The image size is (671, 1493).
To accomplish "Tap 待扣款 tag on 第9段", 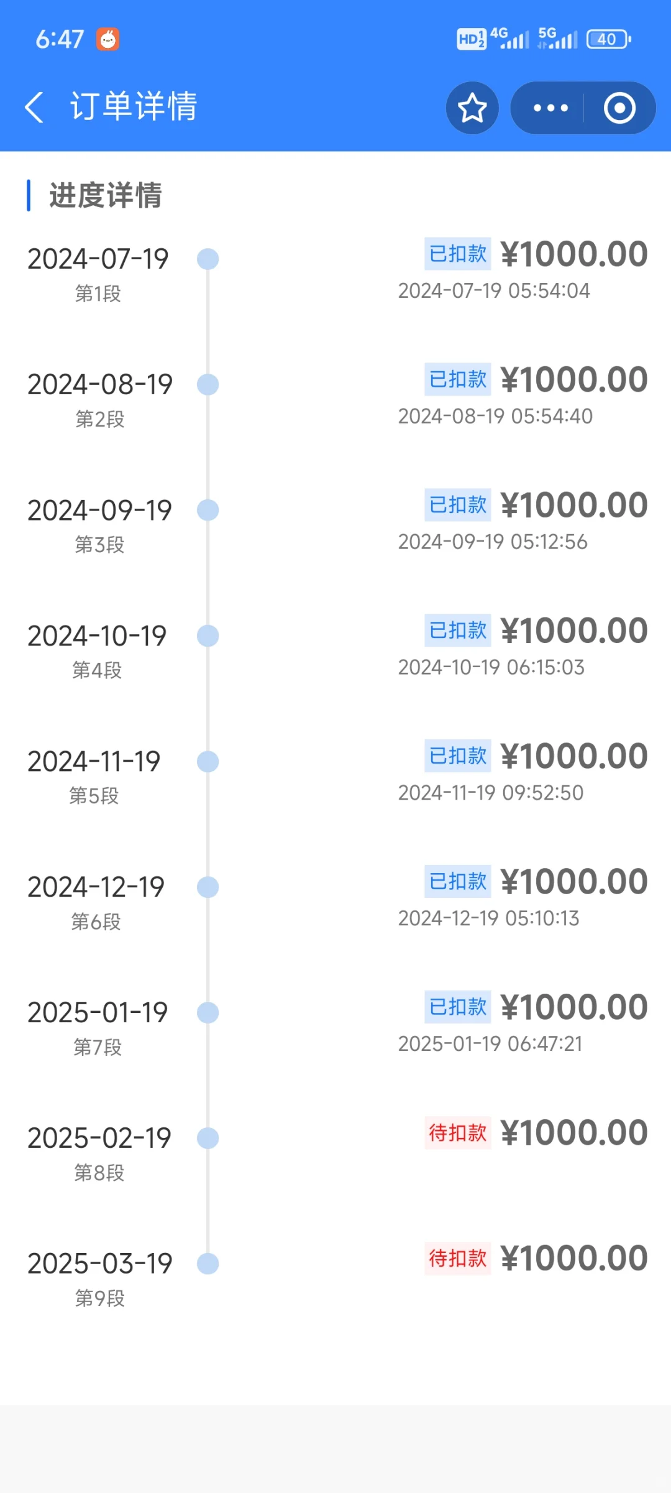I will [x=458, y=1259].
